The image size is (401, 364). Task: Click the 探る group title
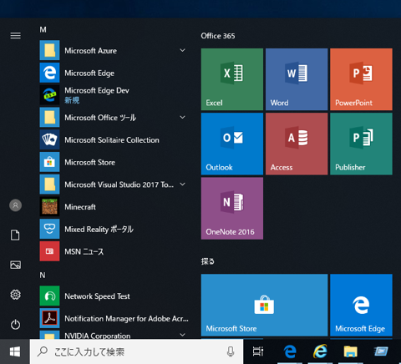coord(208,261)
